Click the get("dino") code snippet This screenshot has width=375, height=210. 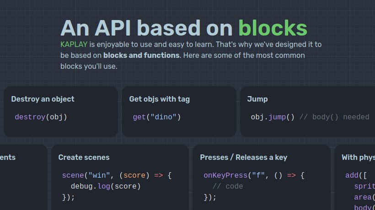pos(157,117)
